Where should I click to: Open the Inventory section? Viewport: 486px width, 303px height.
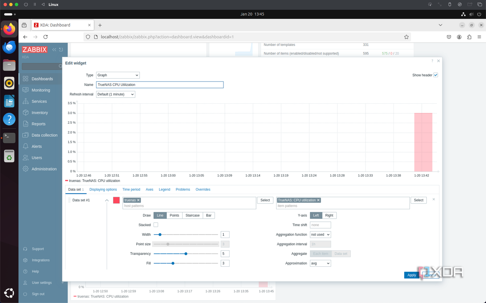(39, 113)
